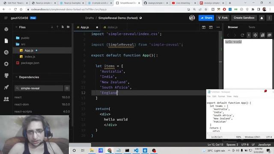This screenshot has width=274, height=154.
Task: Open the editor more options ellipsis
Action: (x=218, y=27)
